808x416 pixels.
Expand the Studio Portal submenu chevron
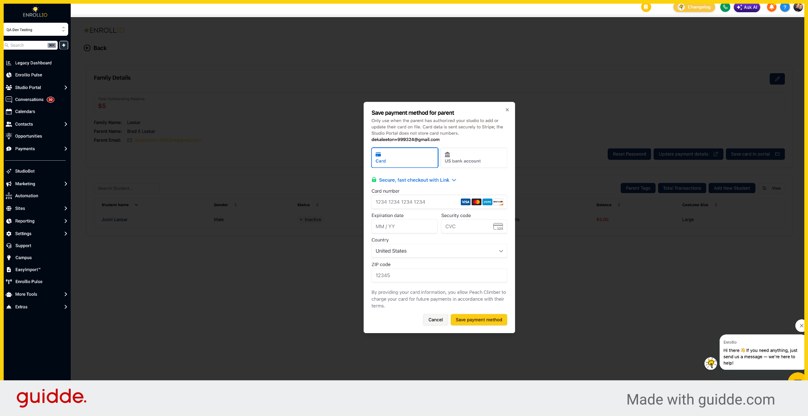tap(66, 87)
